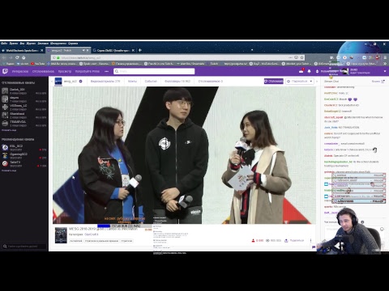Open the browser home page icon
Image resolution: width=389 pixels, height=291 pixels.
(x=24, y=57)
